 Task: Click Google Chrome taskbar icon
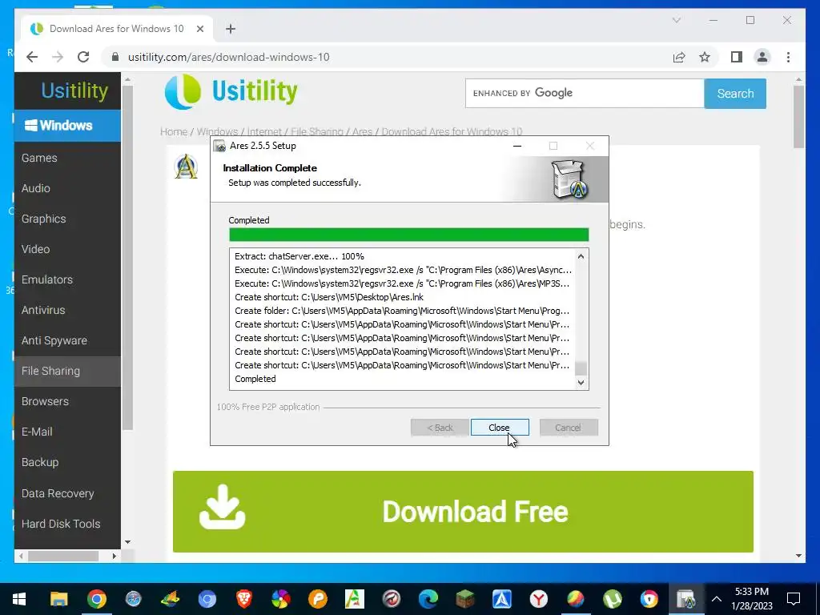click(x=96, y=599)
